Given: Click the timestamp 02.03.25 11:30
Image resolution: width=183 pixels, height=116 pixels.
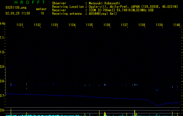Looking at the screenshot, I should (18, 13).
